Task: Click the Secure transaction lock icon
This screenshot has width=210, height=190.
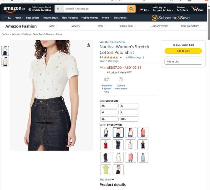Action: click(x=121, y=79)
